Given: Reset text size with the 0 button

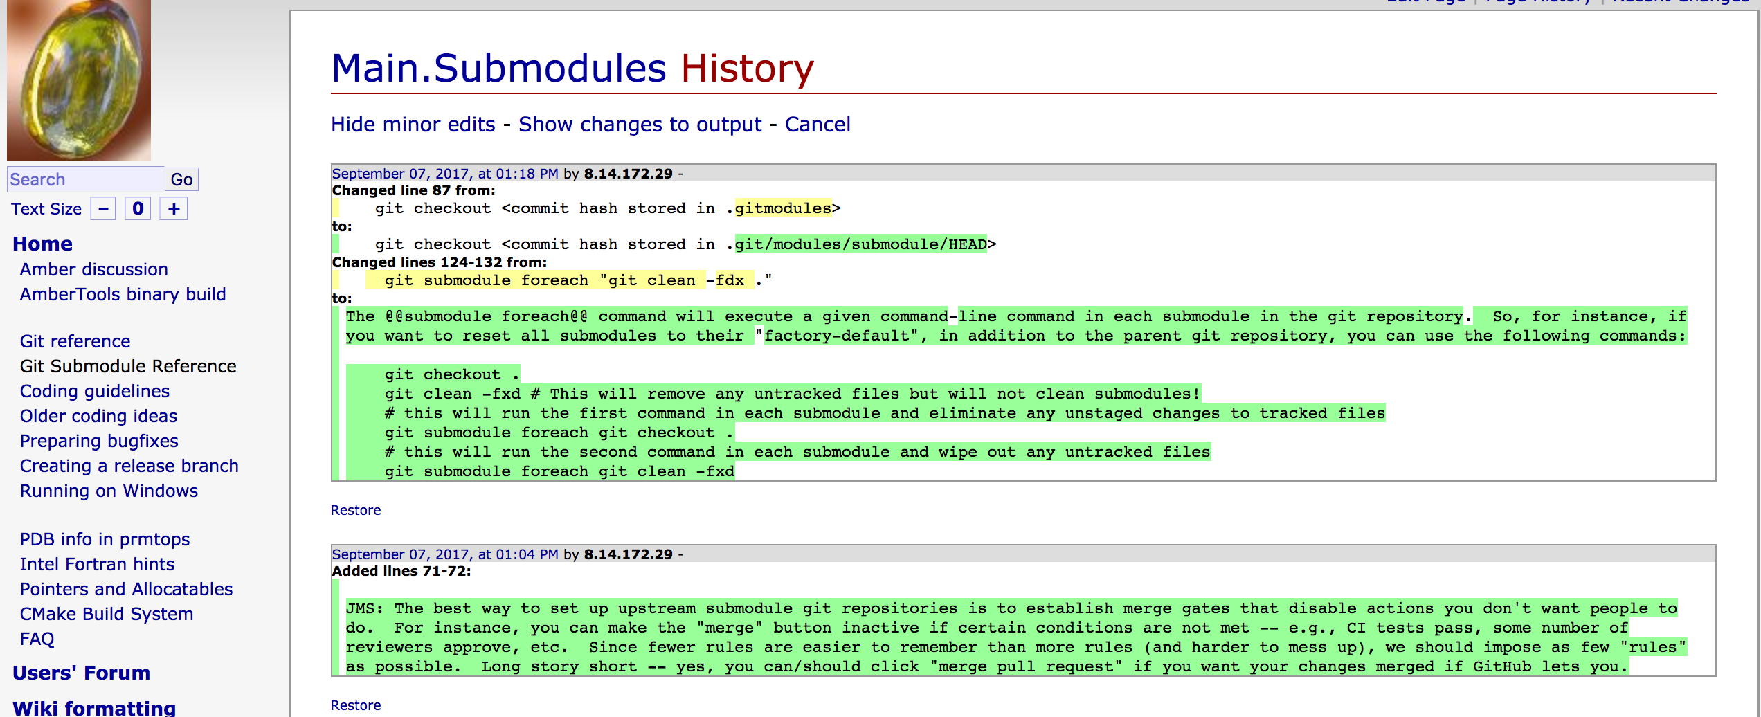Looking at the screenshot, I should click(138, 209).
